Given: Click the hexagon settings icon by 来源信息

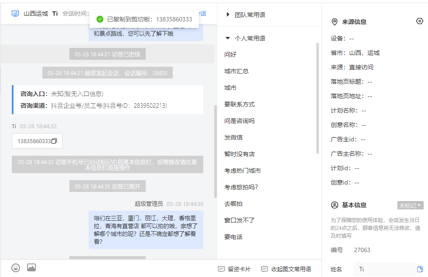Looking at the screenshot, I should pos(420,21).
